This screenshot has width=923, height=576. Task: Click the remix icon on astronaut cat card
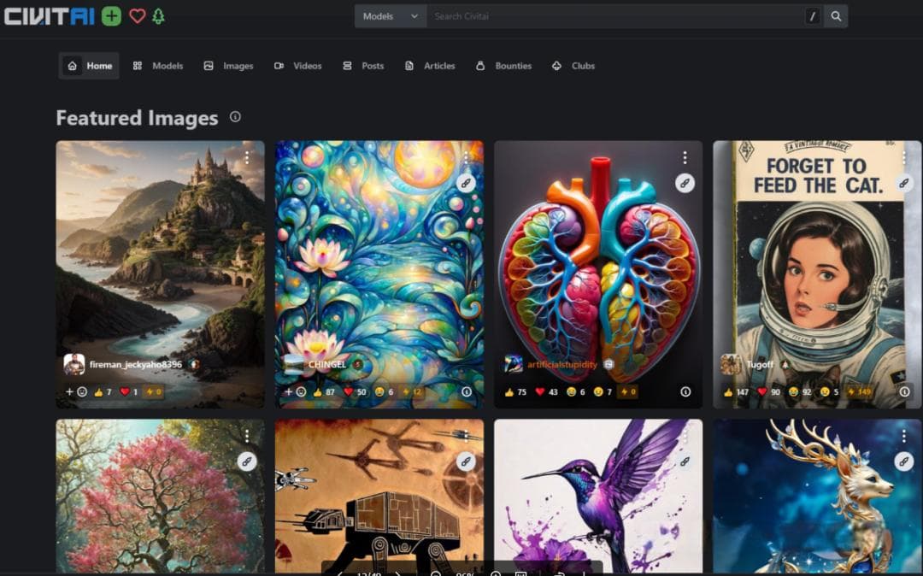(x=904, y=183)
